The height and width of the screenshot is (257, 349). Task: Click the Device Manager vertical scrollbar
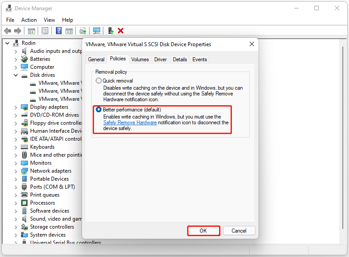(343, 138)
